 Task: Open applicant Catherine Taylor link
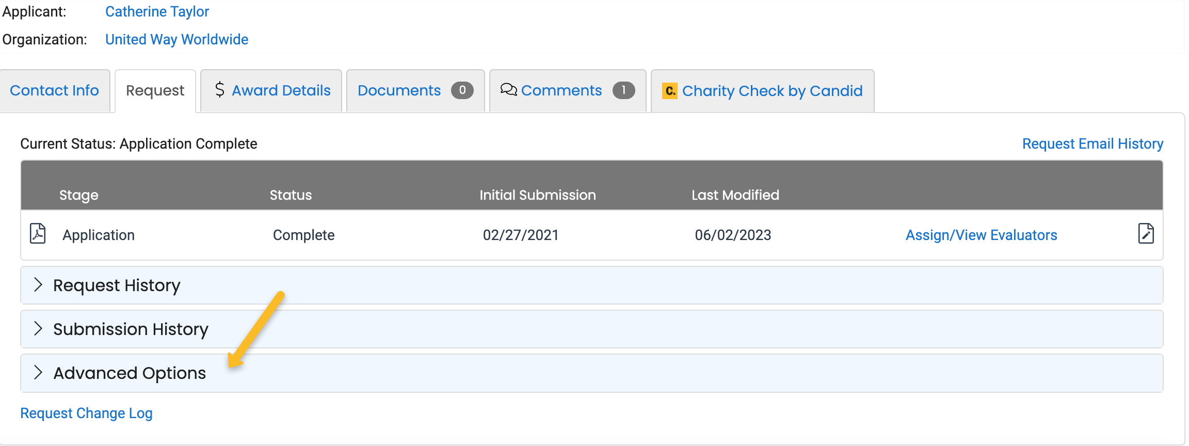157,11
